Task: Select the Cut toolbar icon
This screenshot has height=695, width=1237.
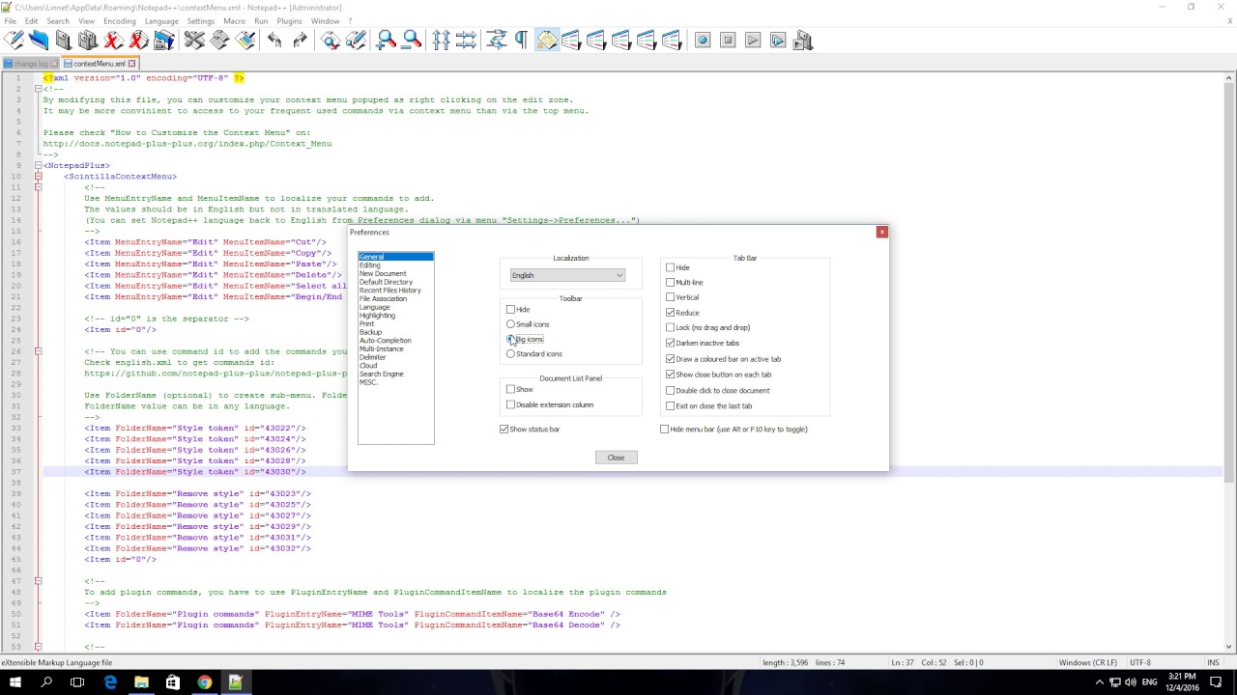Action: pos(193,40)
